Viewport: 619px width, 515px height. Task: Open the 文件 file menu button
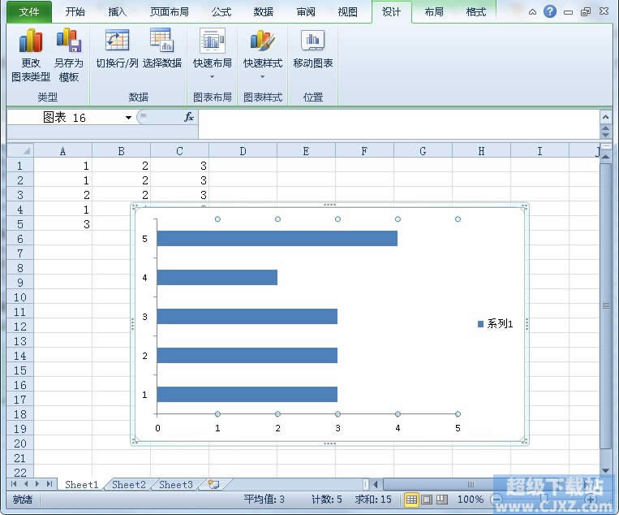click(28, 12)
